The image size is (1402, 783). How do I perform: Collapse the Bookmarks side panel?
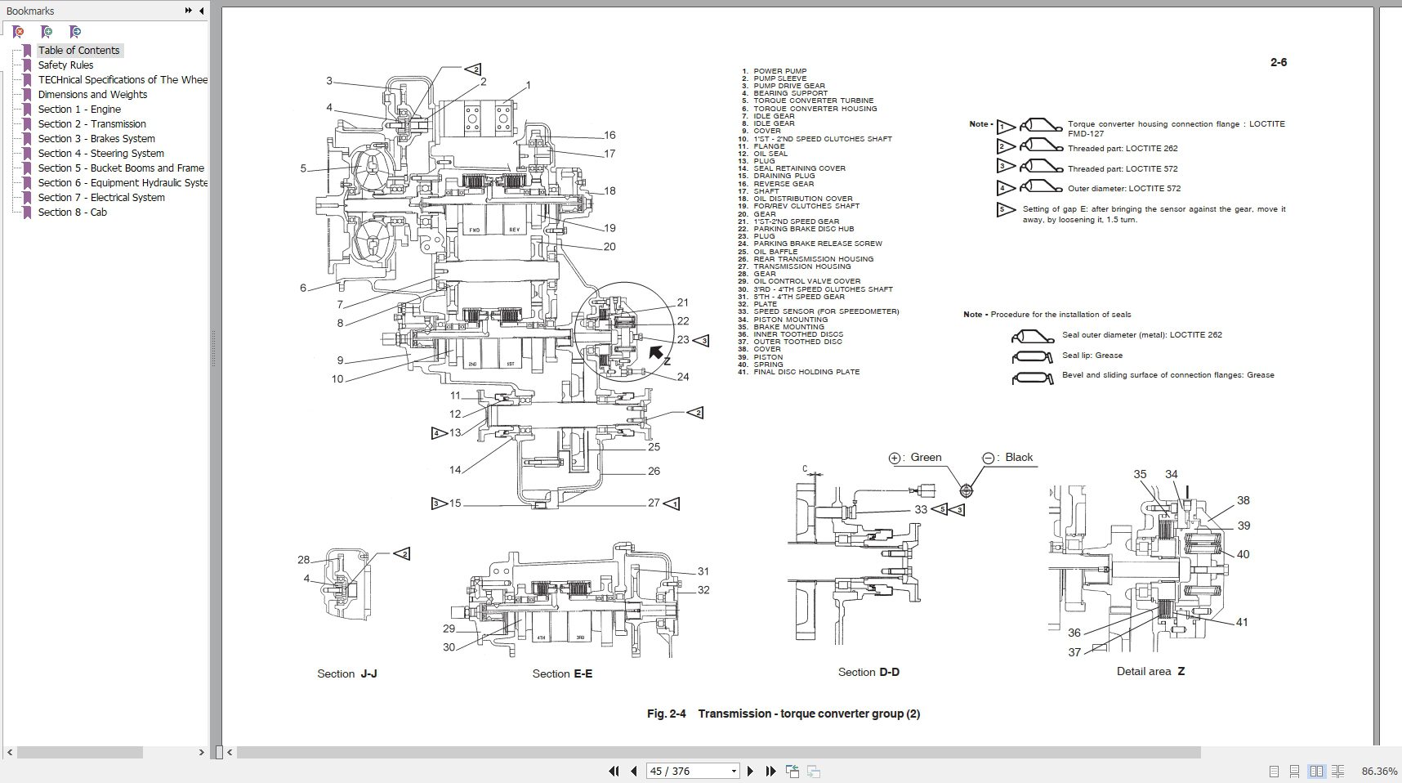tap(201, 11)
